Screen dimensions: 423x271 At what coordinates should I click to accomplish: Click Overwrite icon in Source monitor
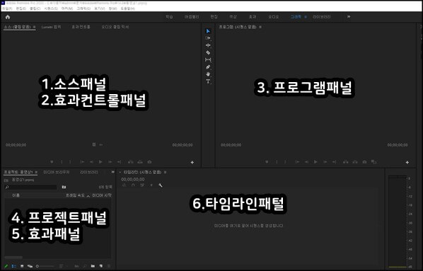140,162
